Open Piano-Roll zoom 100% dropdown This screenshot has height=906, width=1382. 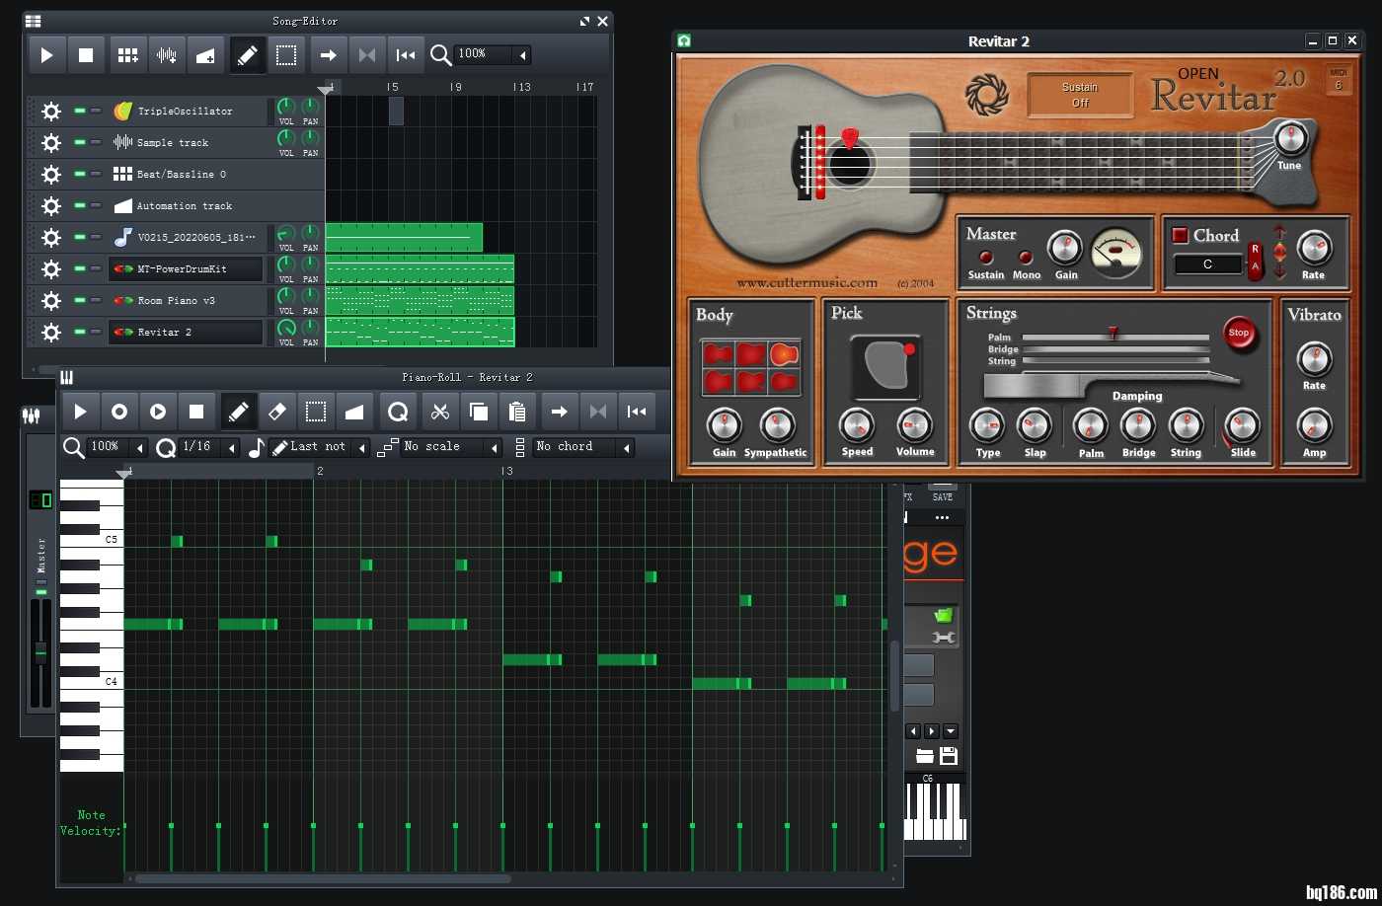140,448
